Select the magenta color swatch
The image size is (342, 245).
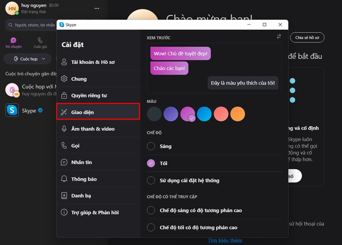point(188,114)
